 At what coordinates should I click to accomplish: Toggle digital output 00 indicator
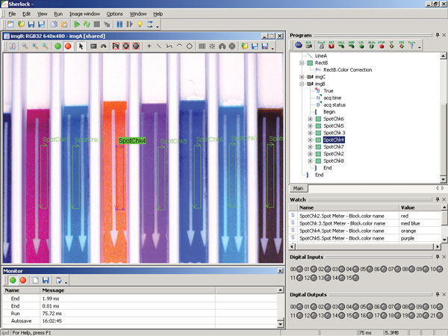pyautogui.click(x=299, y=307)
